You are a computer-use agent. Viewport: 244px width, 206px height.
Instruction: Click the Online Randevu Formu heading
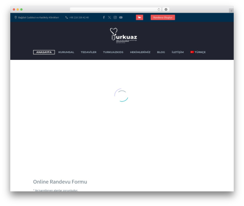pyautogui.click(x=60, y=182)
